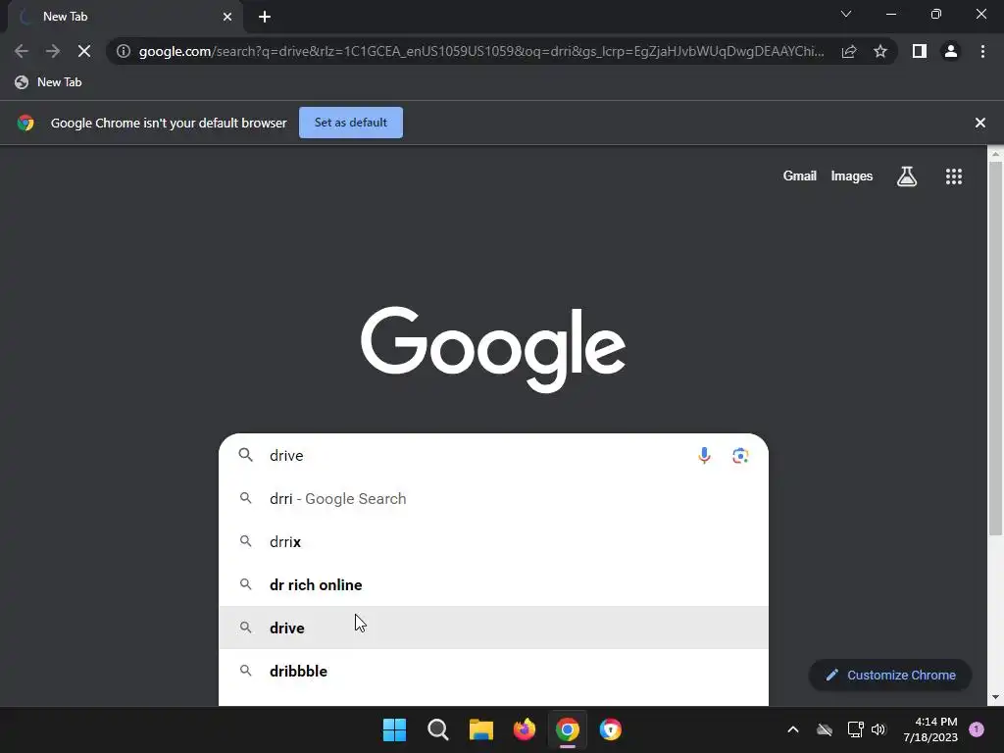Open the notification center badge
1004x753 pixels.
pyautogui.click(x=977, y=729)
